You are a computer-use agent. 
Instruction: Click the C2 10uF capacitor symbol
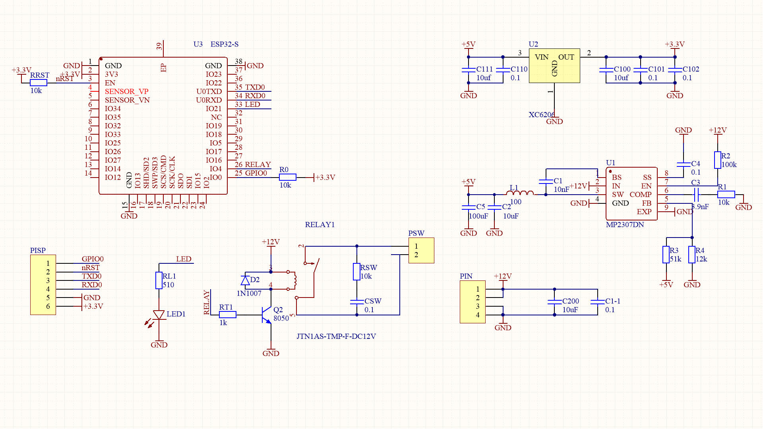point(494,207)
